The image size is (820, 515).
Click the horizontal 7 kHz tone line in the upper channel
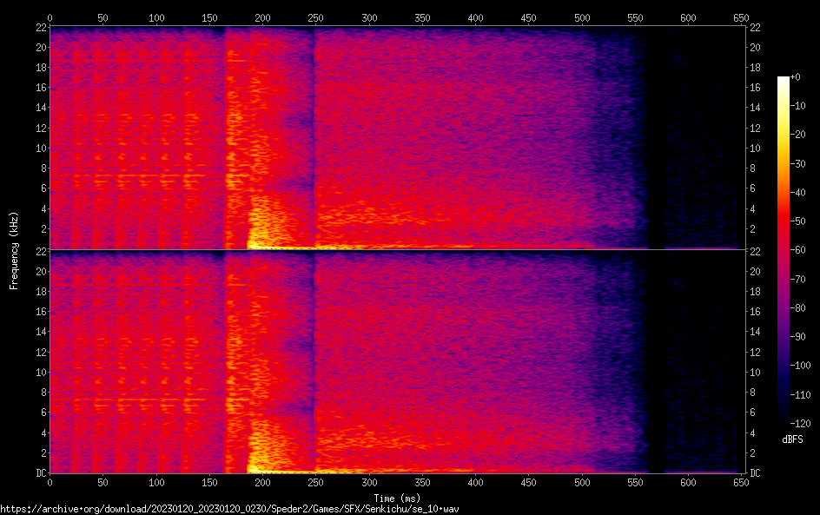click(130, 175)
